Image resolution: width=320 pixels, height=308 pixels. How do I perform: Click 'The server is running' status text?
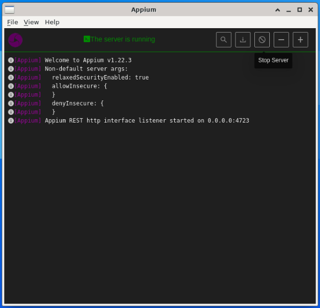[122, 39]
